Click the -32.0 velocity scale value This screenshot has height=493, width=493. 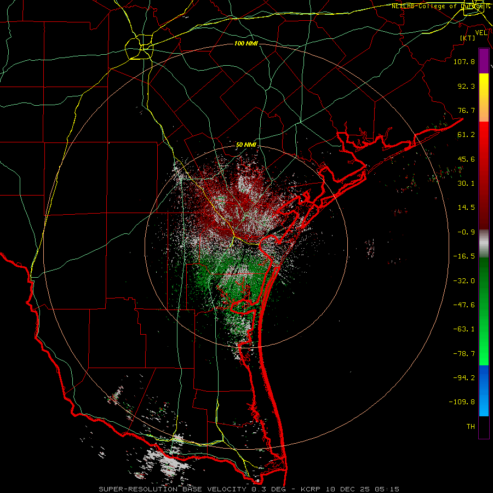click(464, 281)
